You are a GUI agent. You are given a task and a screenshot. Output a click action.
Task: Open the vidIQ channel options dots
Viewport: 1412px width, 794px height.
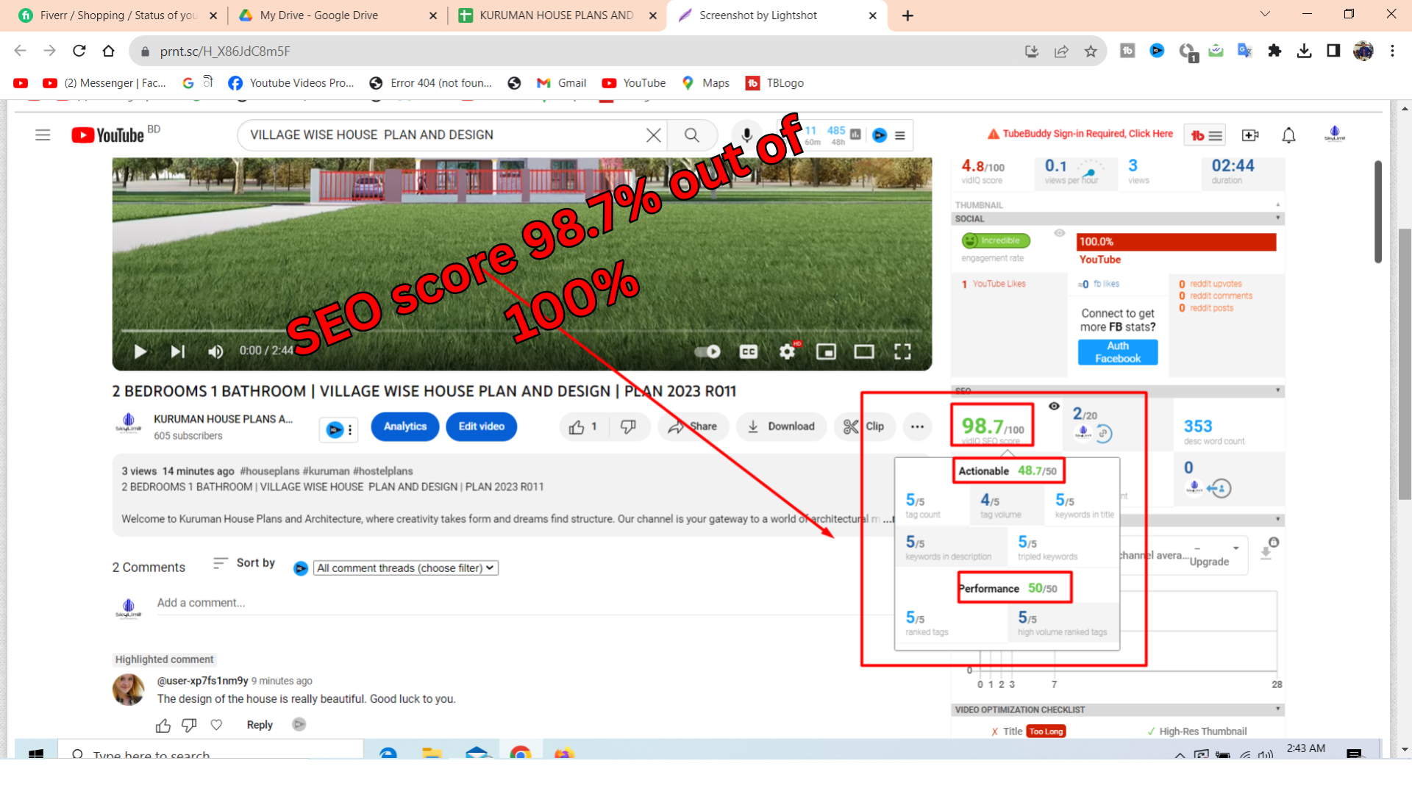[x=350, y=429]
